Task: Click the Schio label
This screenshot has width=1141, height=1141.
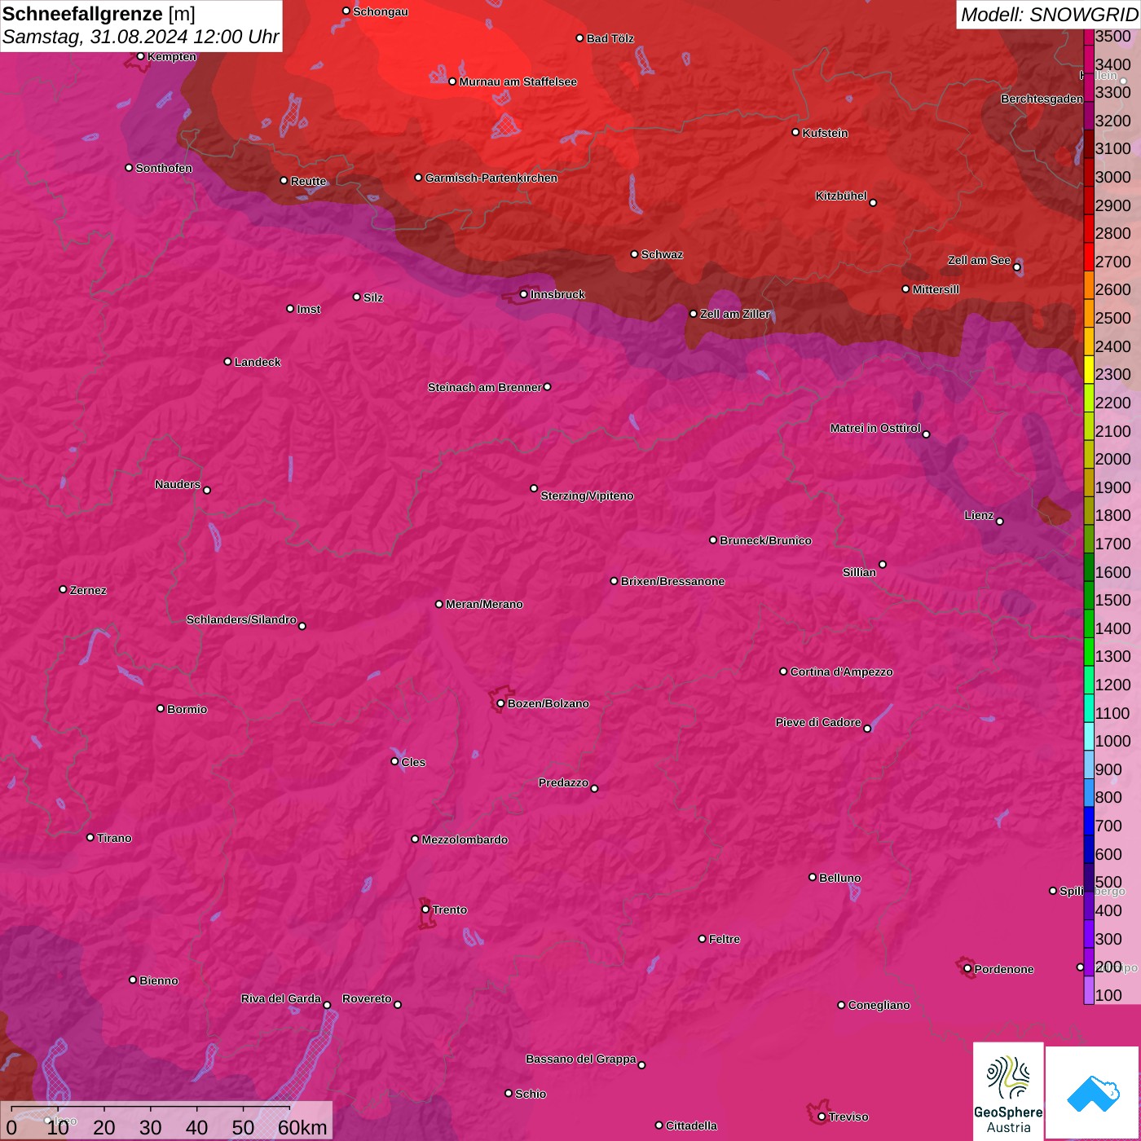Action: point(531,1094)
